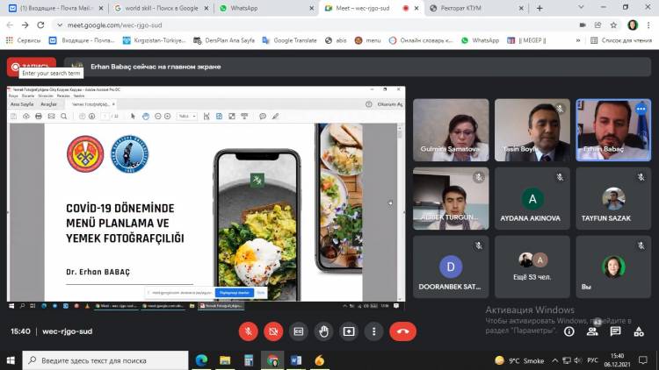Reload the Meet page
Viewport: 659px width, 370px height.
point(40,25)
